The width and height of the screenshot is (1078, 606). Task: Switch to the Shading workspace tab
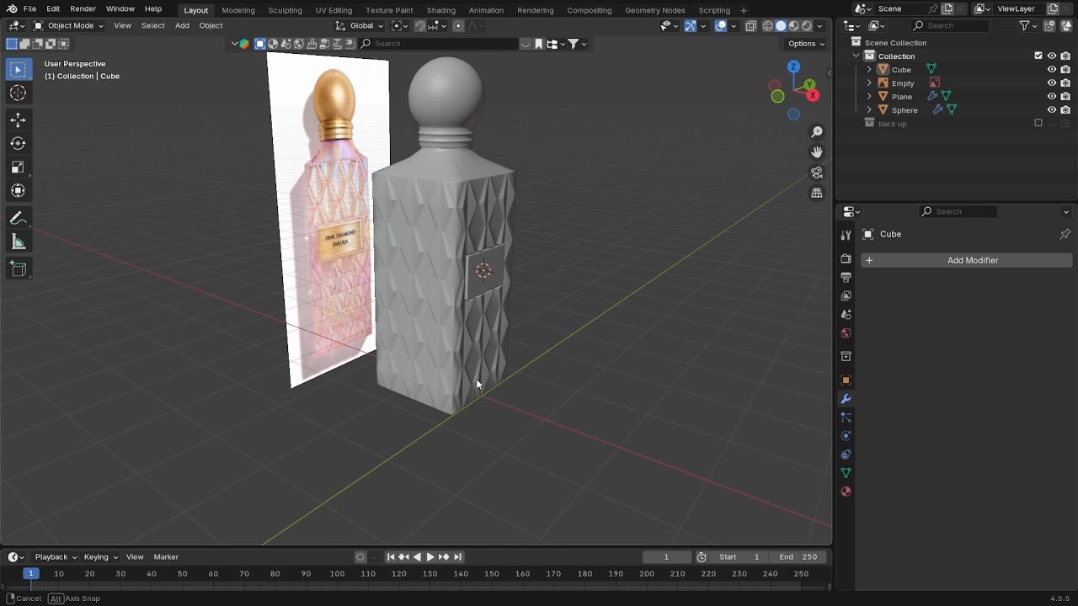click(x=440, y=10)
